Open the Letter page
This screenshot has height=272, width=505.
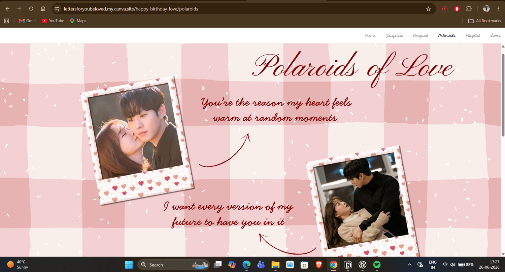coord(495,35)
